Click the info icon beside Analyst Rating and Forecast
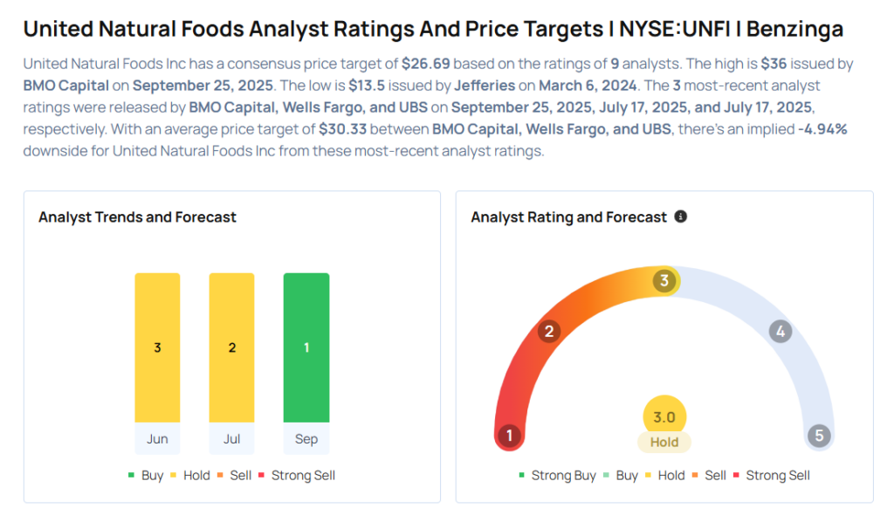894x529 pixels. (681, 216)
